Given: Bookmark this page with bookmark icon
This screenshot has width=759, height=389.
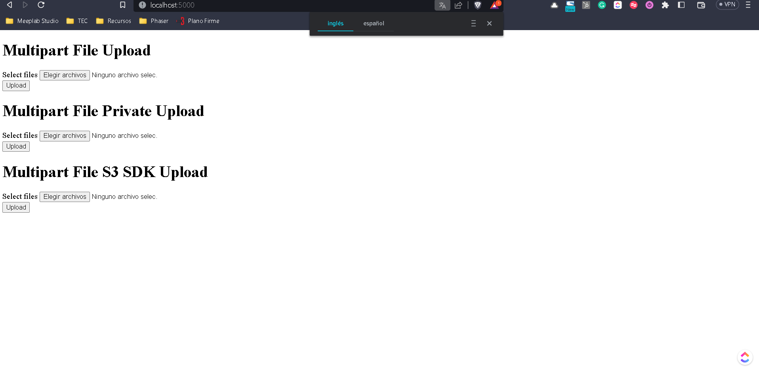Looking at the screenshot, I should point(122,5).
